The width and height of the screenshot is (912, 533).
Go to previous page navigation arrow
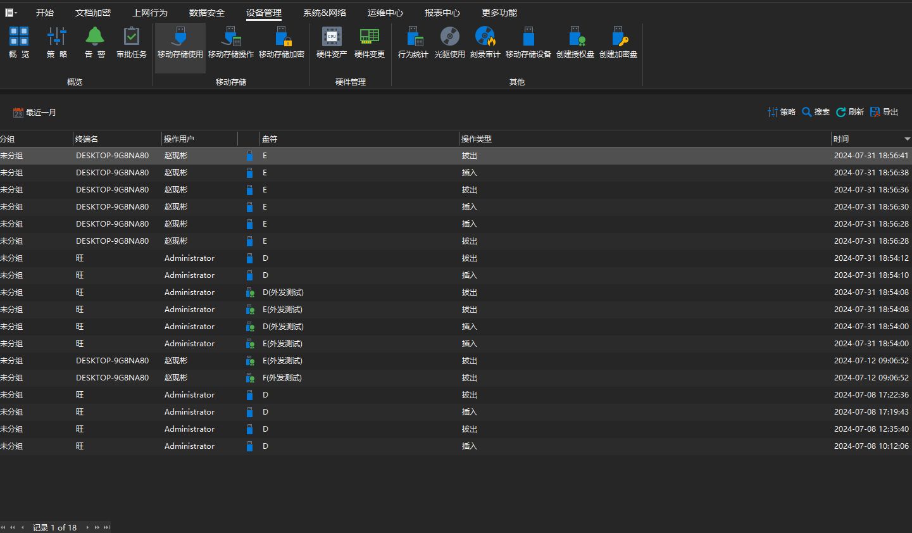click(13, 527)
